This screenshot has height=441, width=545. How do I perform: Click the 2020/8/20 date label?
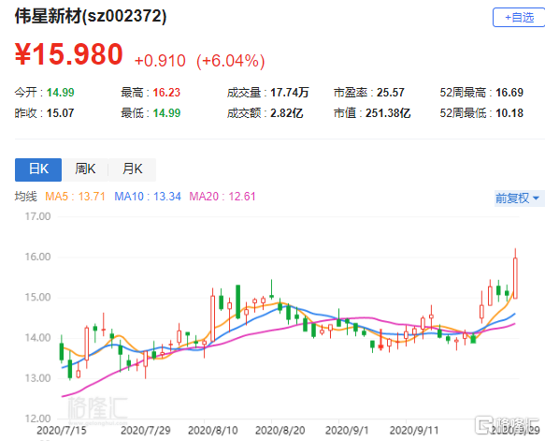tap(280, 431)
